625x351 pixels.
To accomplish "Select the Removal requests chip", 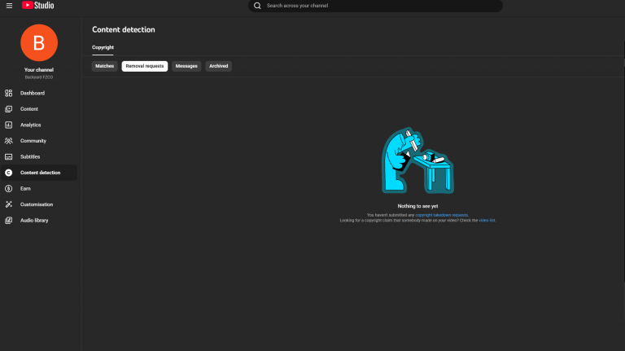I will (145, 66).
